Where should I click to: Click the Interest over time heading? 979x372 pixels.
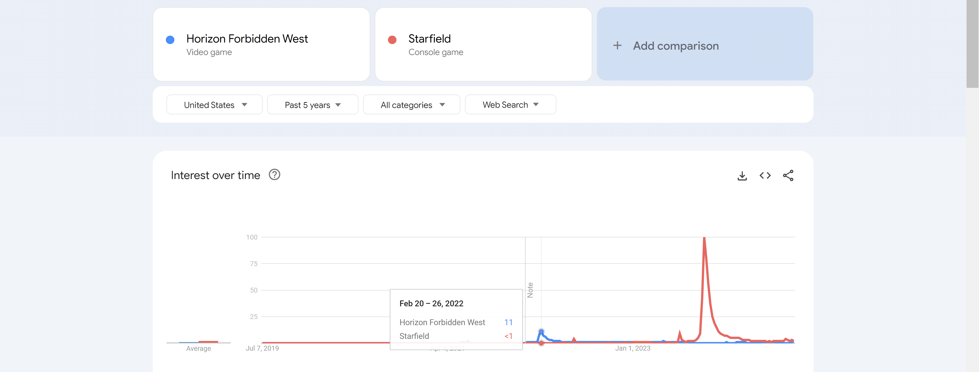[x=215, y=175]
